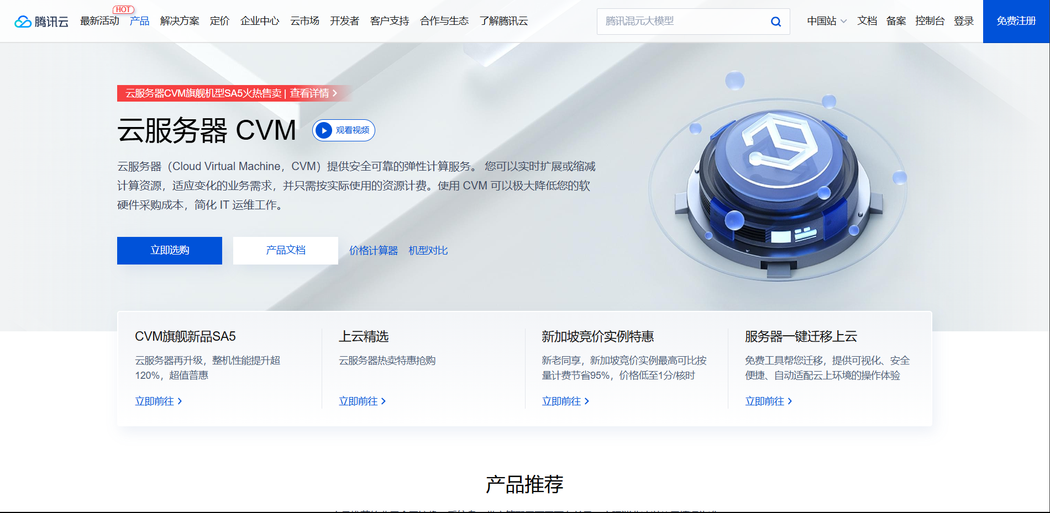1050x513 pixels.
Task: Open the 产品 menu in the navigation
Action: pos(139,22)
